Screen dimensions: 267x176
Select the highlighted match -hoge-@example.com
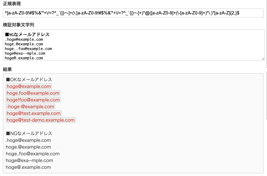pos(30,107)
